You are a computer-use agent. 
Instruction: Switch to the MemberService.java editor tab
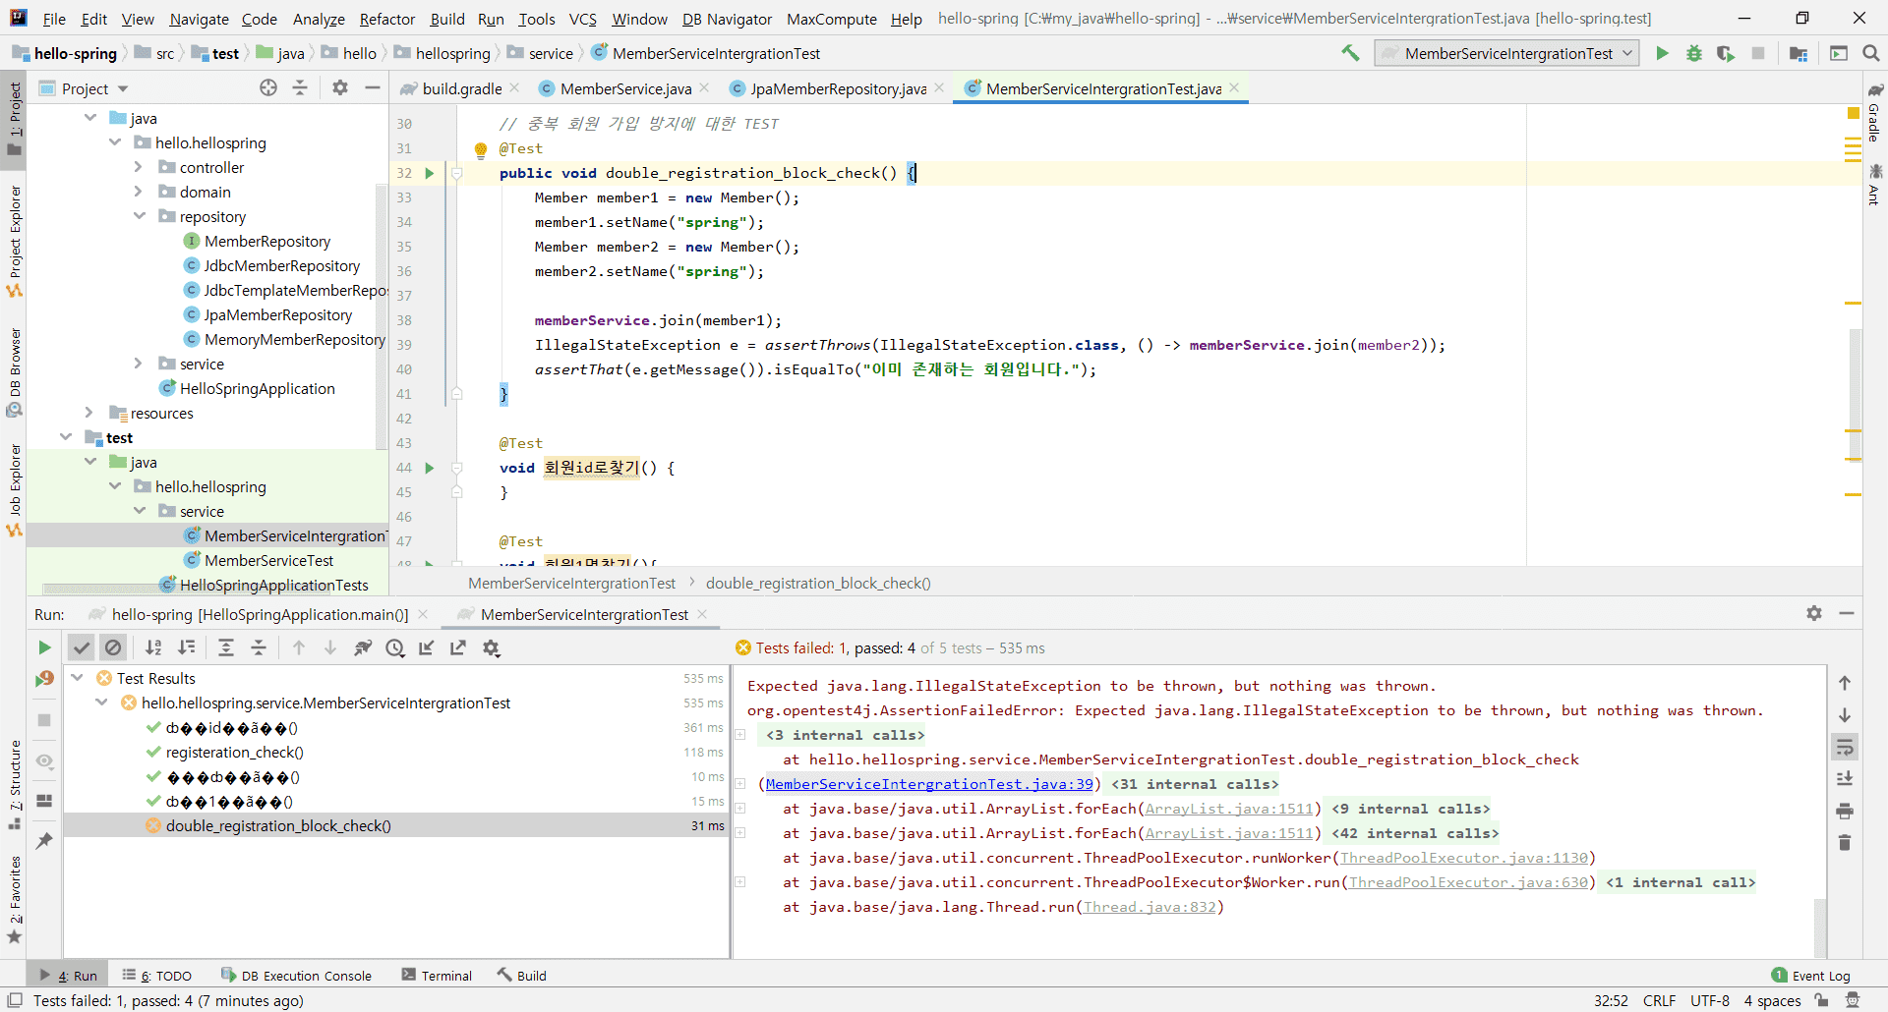point(625,88)
